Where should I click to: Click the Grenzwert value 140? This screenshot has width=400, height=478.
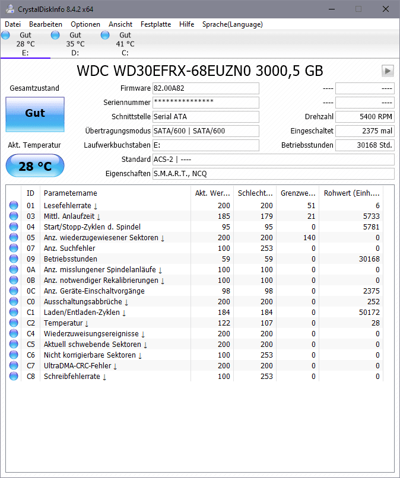(309, 238)
